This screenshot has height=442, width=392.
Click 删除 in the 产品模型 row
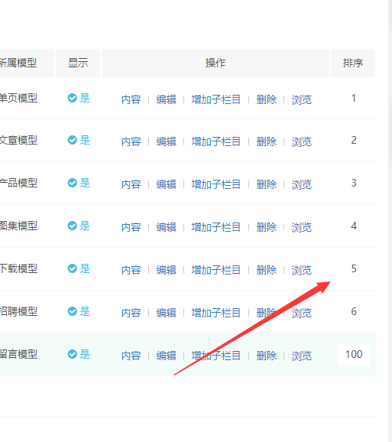point(267,184)
